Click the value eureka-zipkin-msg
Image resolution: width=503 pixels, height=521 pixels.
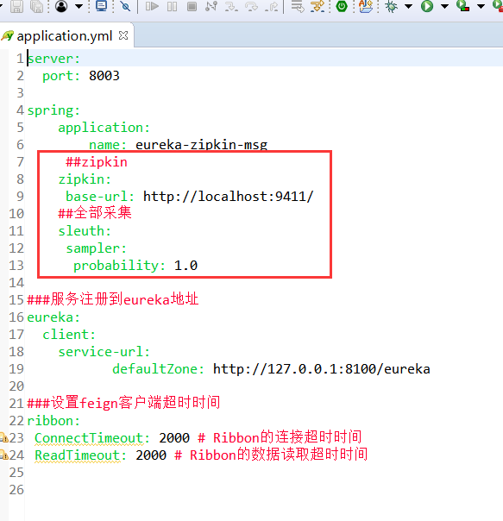[x=202, y=145]
